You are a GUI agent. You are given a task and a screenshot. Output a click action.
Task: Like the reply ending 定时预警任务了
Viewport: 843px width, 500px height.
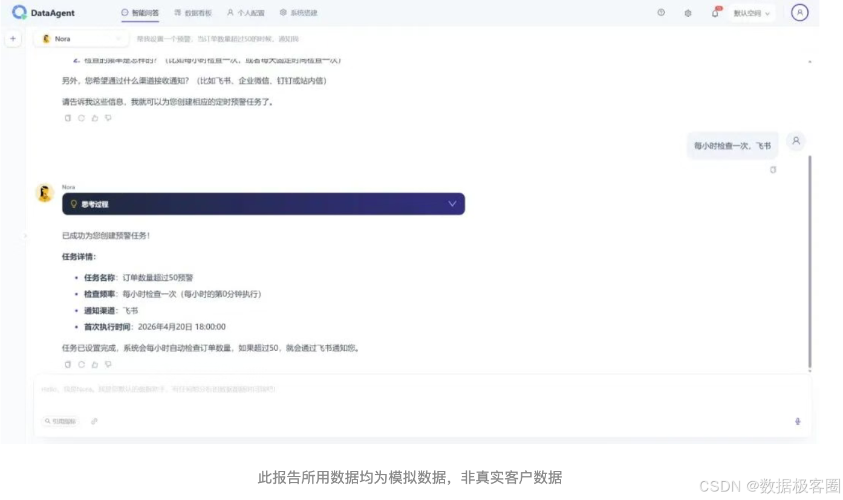point(94,118)
